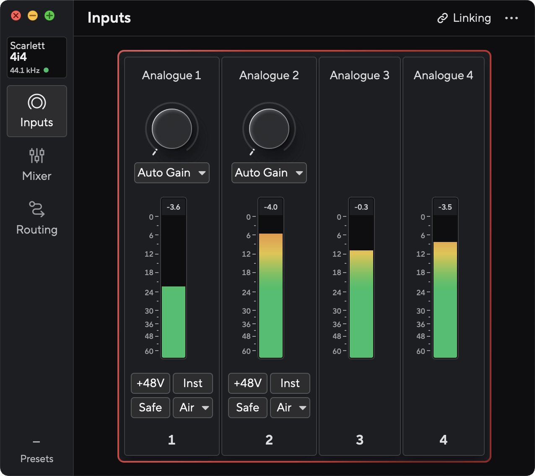Image resolution: width=535 pixels, height=476 pixels.
Task: Click the channel number 3 label
Action: (x=360, y=440)
